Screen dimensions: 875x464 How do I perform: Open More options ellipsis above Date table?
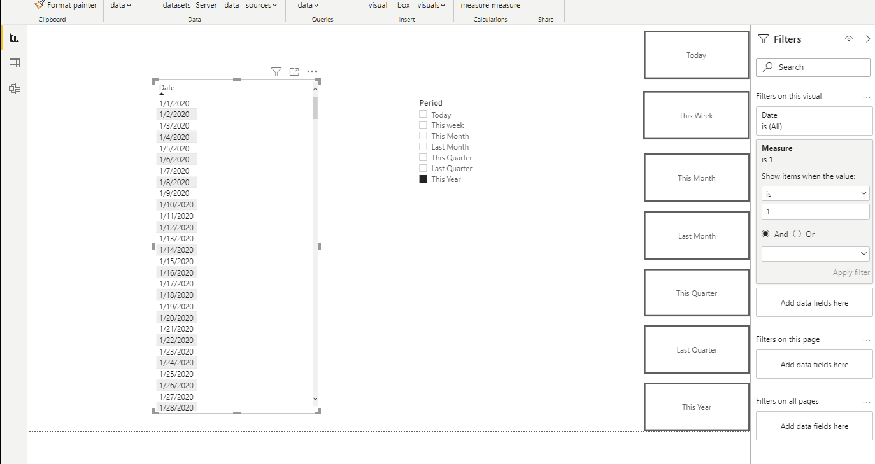click(312, 72)
